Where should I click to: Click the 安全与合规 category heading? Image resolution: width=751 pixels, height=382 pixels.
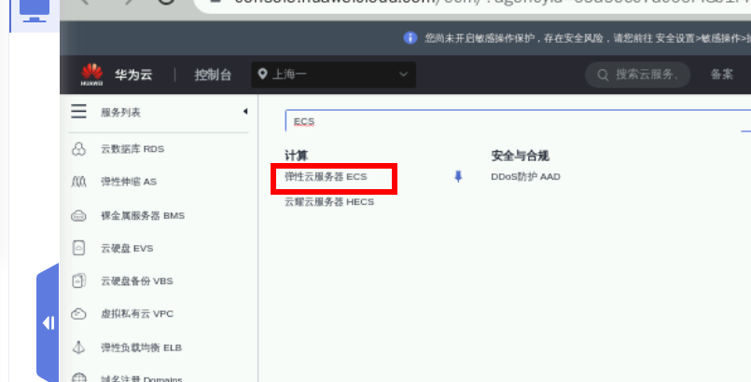point(520,156)
